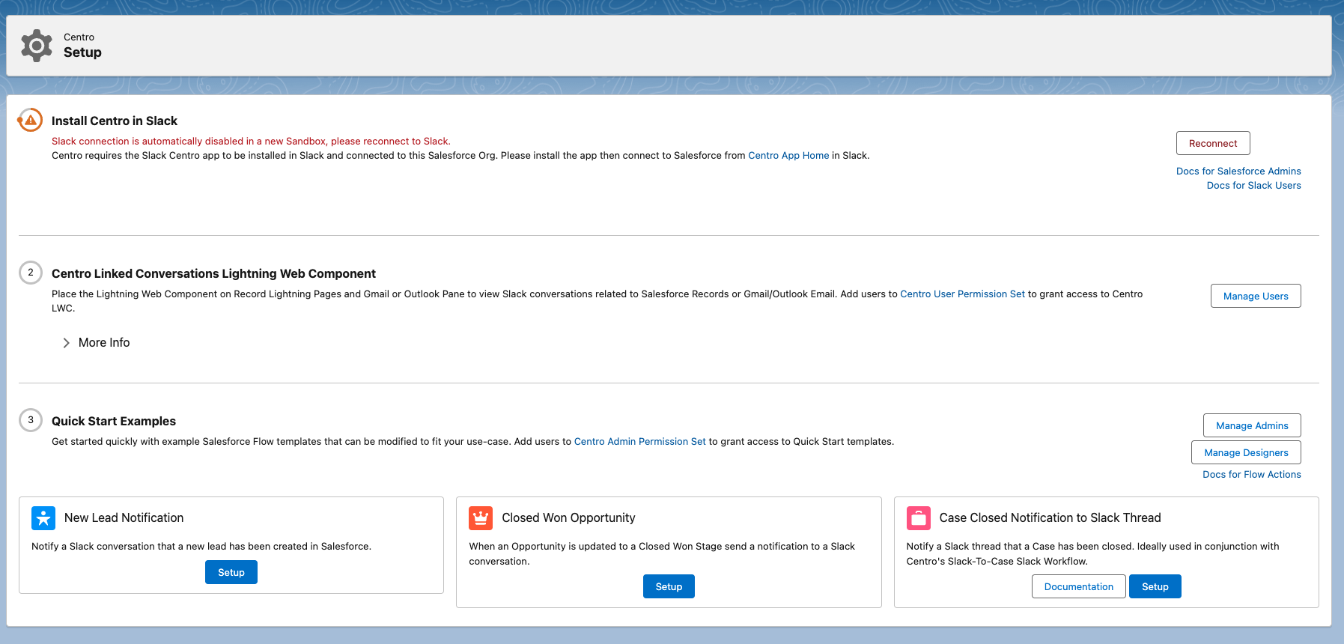Click Centro Linked Conversations Lightning Web Component heading
The height and width of the screenshot is (644, 1344).
213,273
